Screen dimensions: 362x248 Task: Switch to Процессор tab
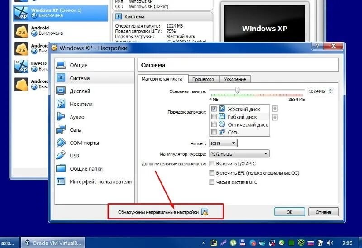click(203, 79)
